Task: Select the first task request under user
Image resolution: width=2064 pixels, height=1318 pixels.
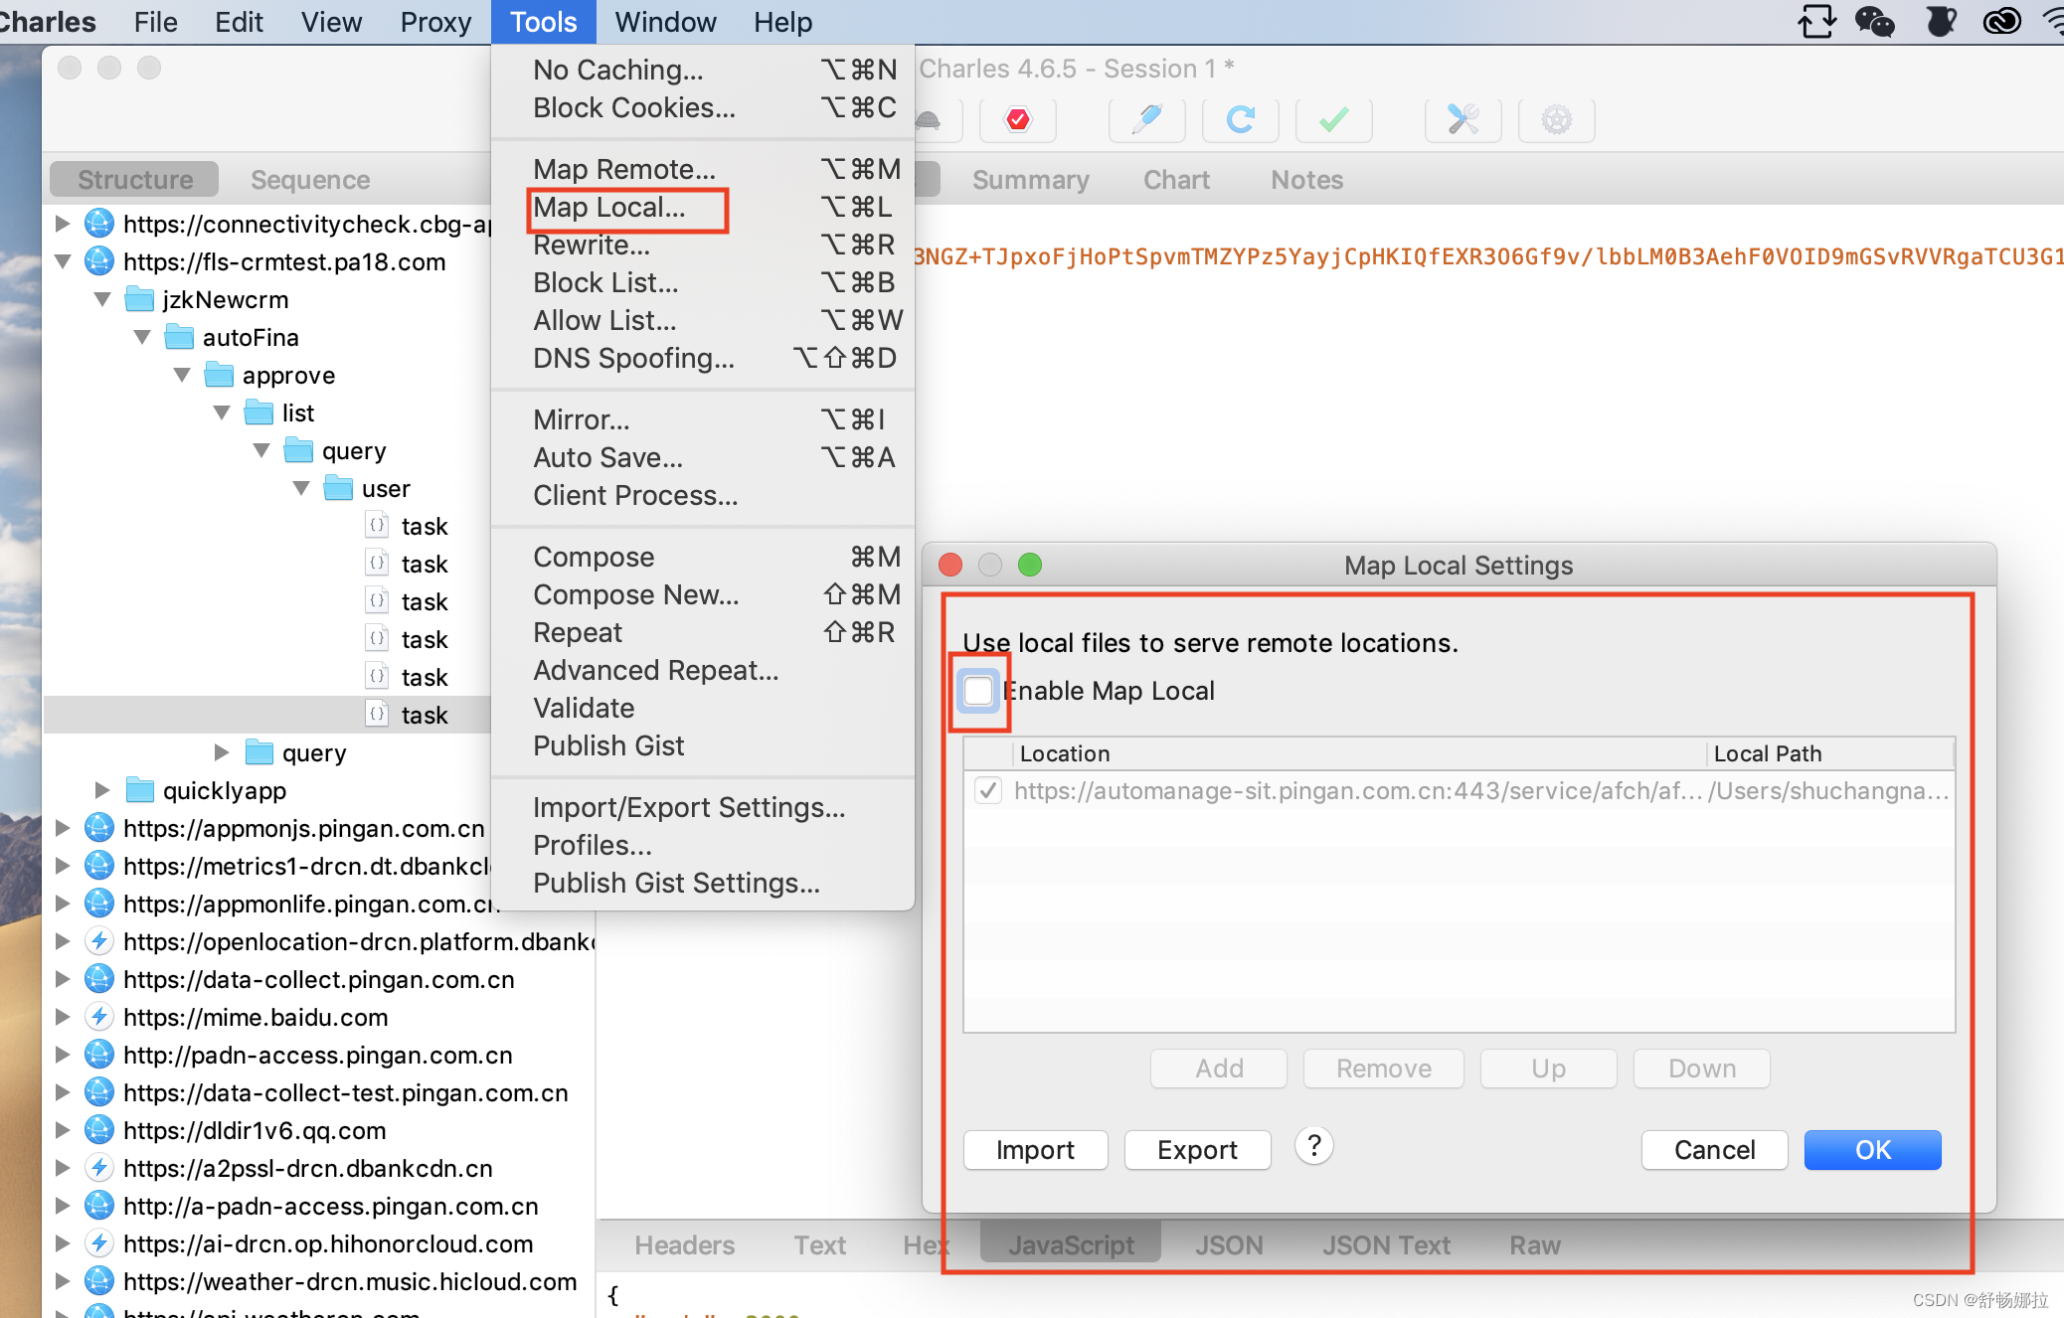Action: tap(425, 526)
